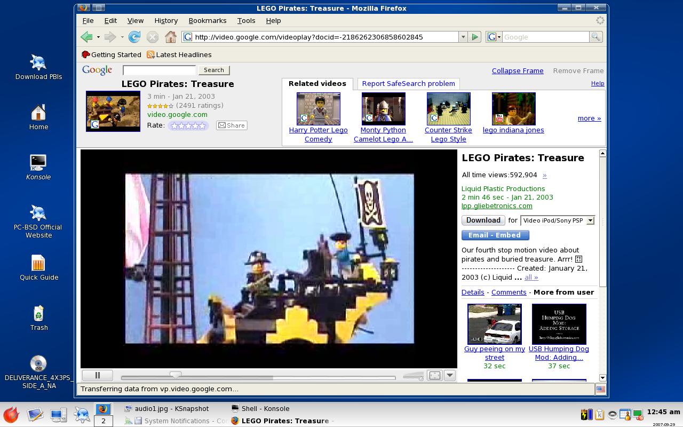Switch to virtual desktop 1 in pager

(103, 409)
